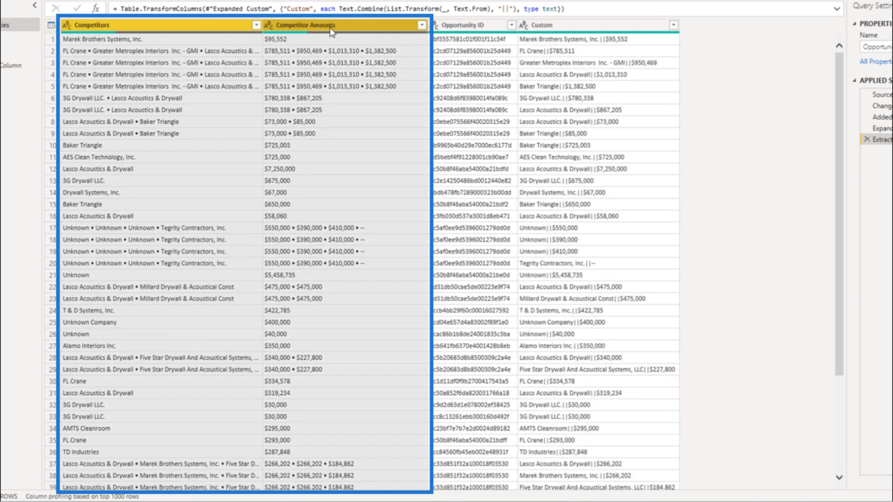This screenshot has height=502, width=893.
Task: Click Opportunity ID cell 'cd04e657d4a83002f89f1e0'
Action: [x=474, y=322]
